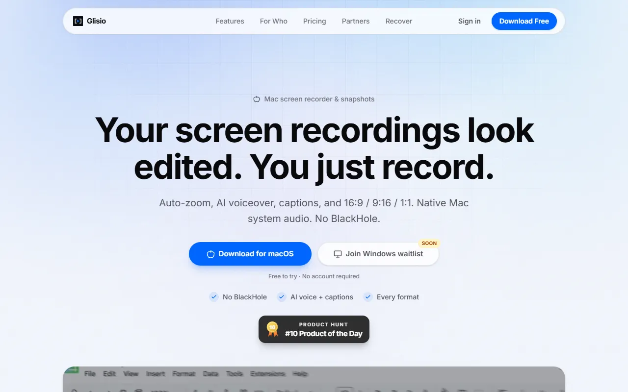628x392 pixels.
Task: Click File in the blurred app preview
Action: [x=90, y=373]
